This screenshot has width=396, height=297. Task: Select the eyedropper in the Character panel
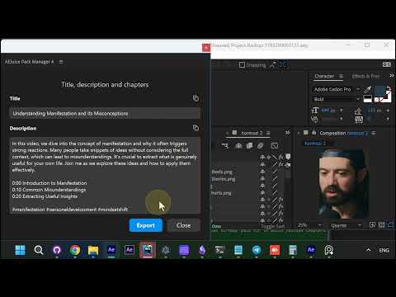pyautogui.click(x=368, y=89)
